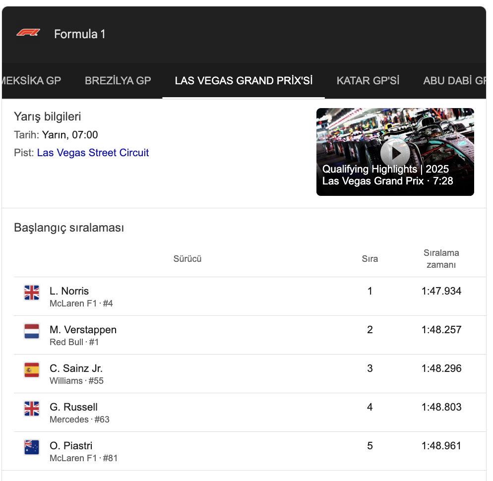Click the Formula 1 logo icon

[27, 33]
